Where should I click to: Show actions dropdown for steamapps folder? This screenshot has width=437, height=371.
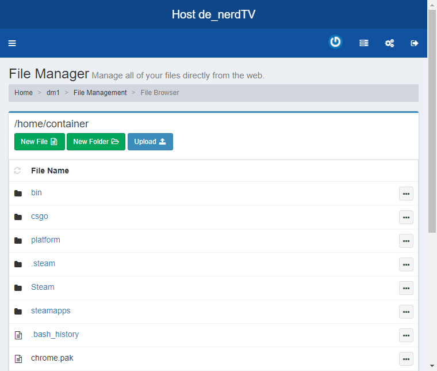click(x=406, y=312)
